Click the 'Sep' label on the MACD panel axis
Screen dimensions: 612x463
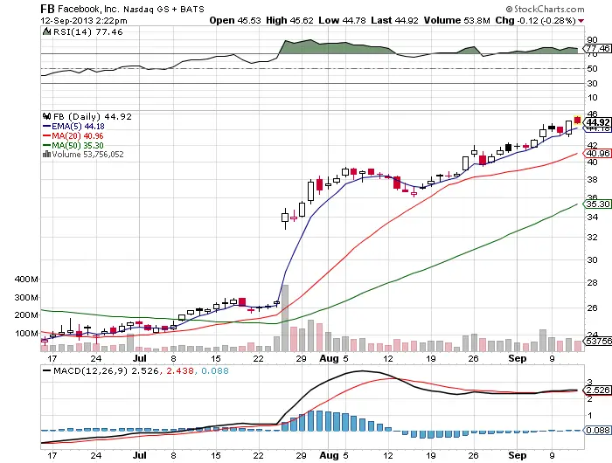(x=518, y=455)
